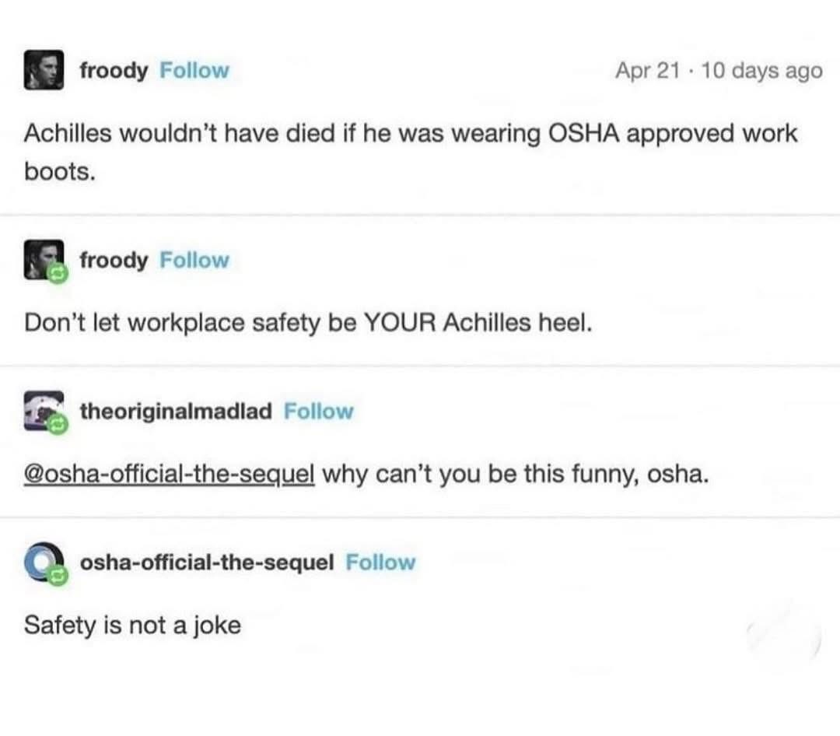
Task: Click the "Apr 21 · 10 days ago" timestamp
Action: tap(718, 71)
